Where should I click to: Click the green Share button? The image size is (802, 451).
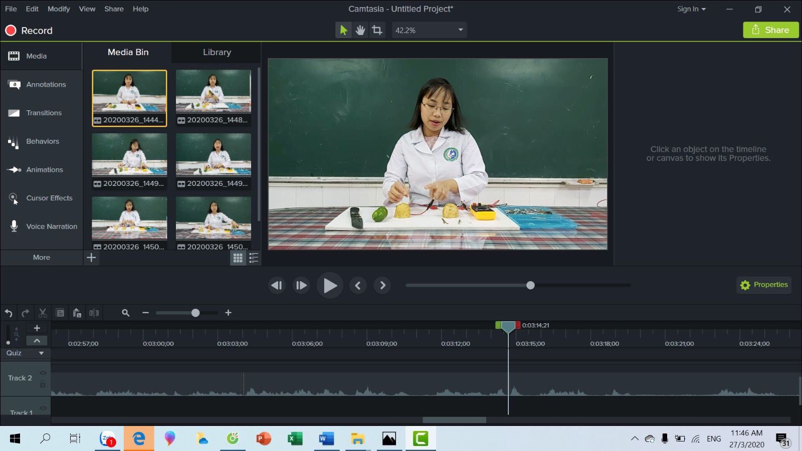[770, 30]
